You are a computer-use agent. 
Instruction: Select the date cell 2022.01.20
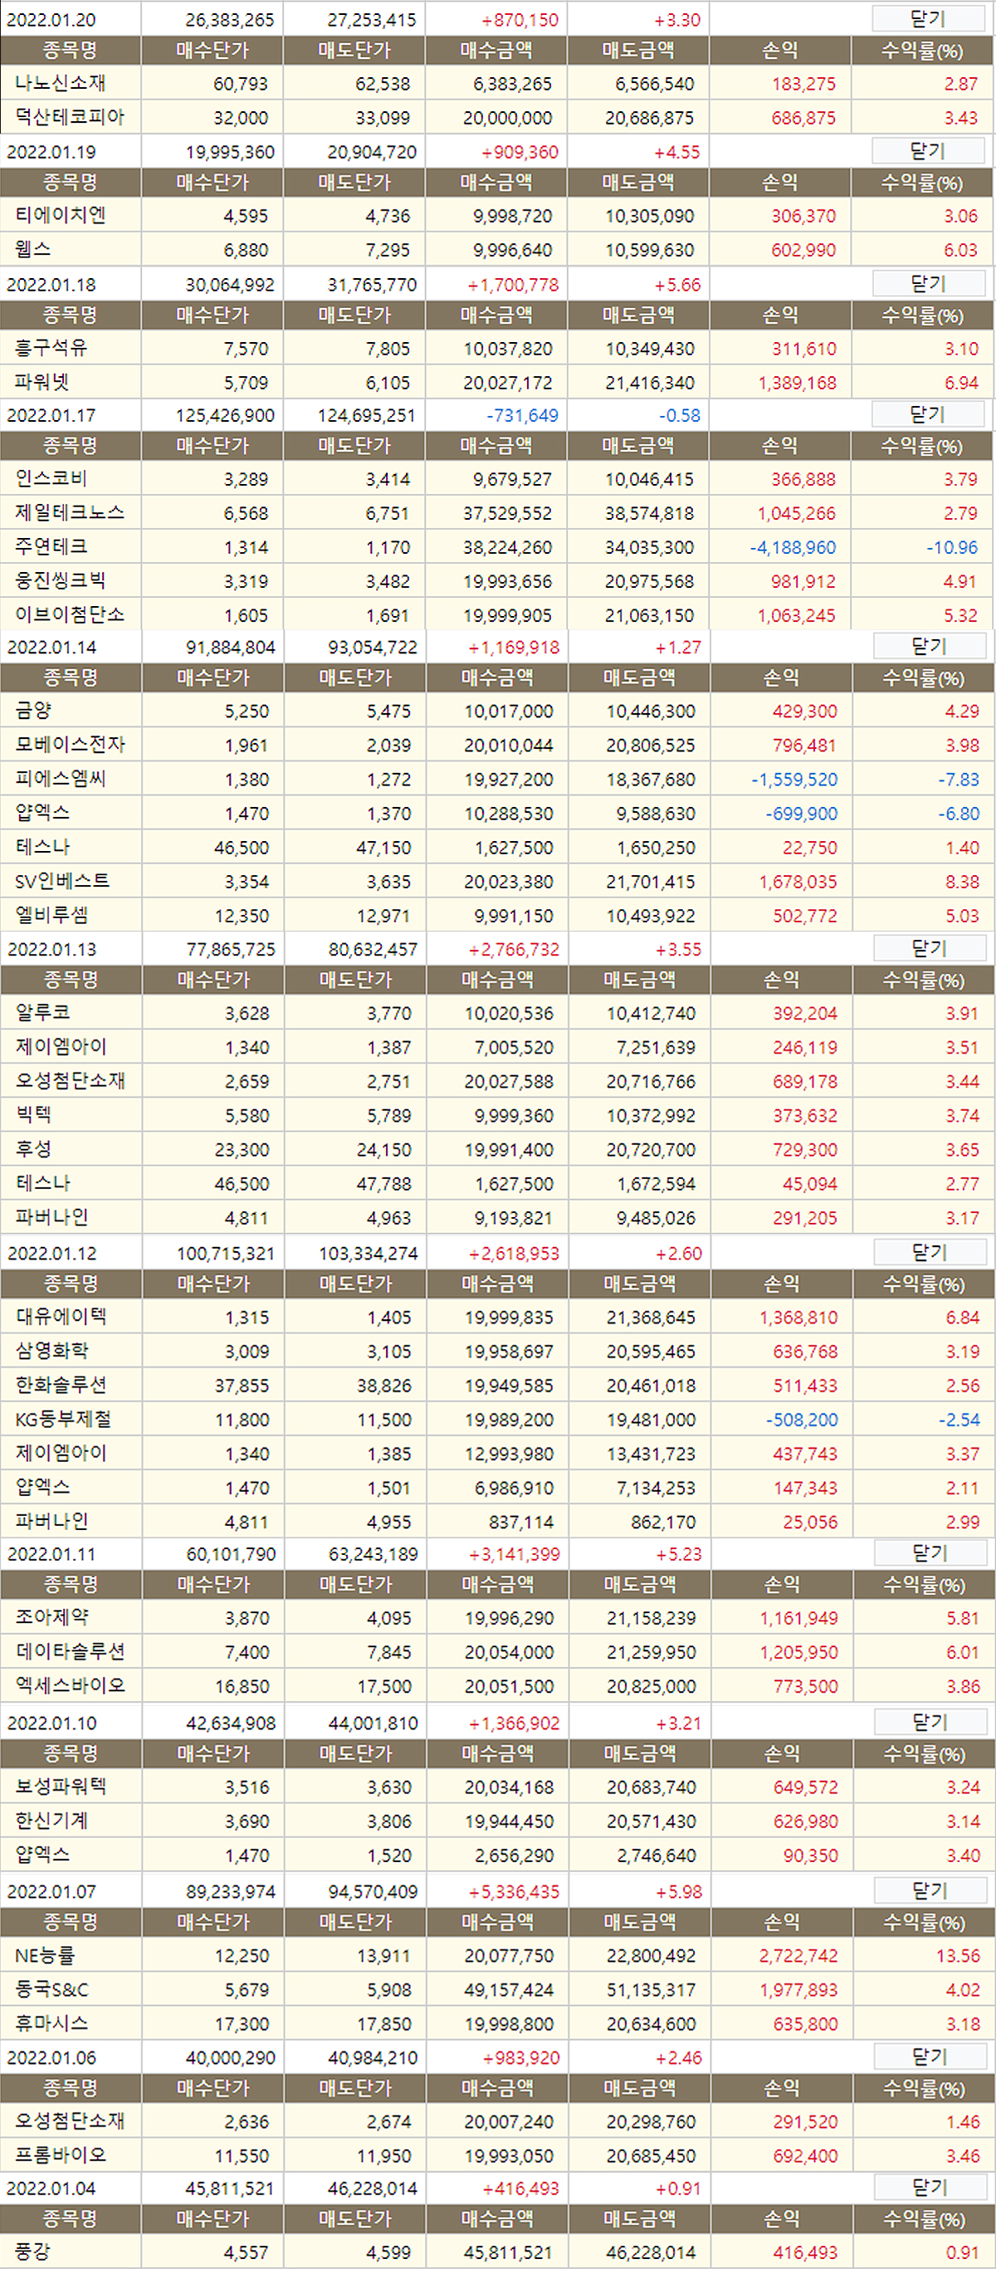(x=51, y=19)
